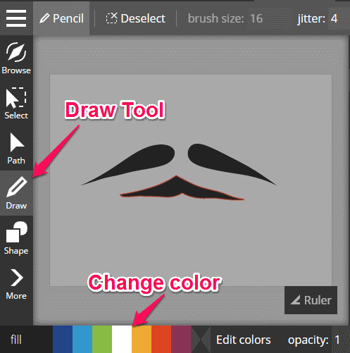
Task: Pick the light blue fill swatch
Action: (82, 339)
